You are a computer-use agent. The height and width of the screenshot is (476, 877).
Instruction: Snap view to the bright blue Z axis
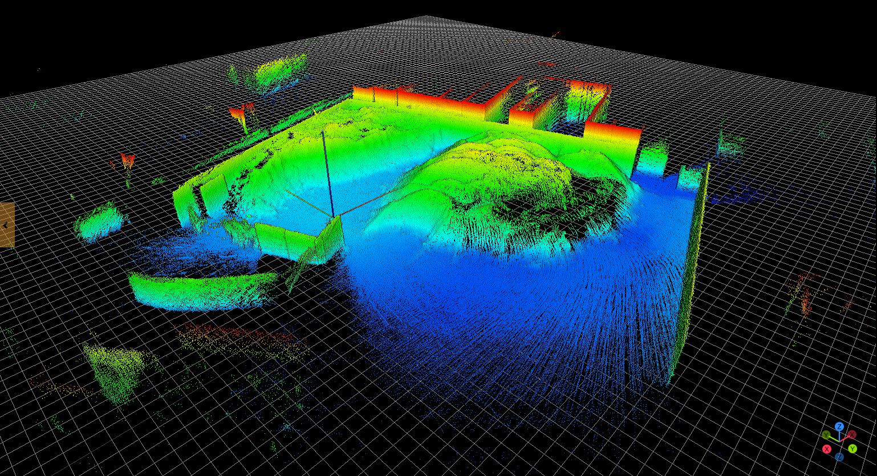click(839, 426)
